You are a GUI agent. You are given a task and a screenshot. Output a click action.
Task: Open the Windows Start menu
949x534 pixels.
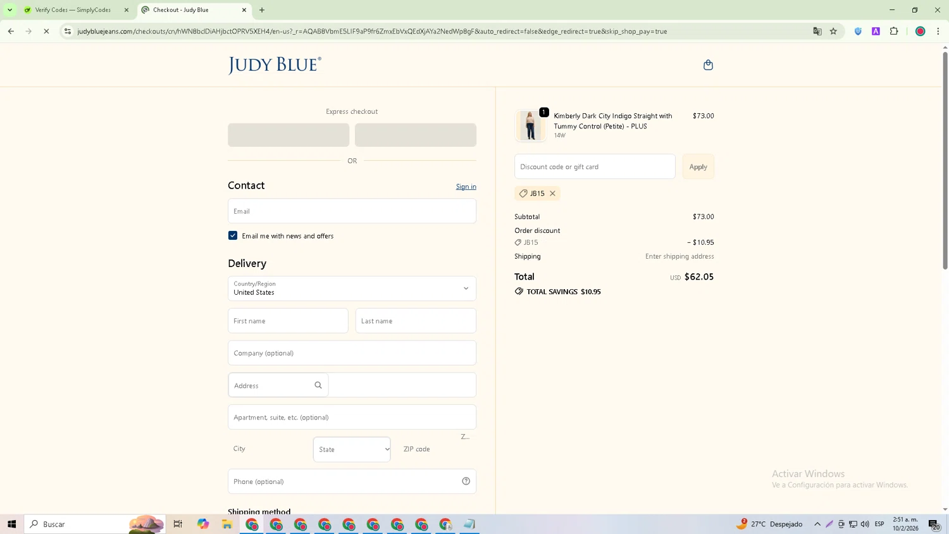[x=11, y=524]
